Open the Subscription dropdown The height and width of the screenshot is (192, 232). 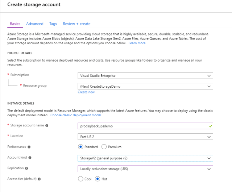coord(145,76)
